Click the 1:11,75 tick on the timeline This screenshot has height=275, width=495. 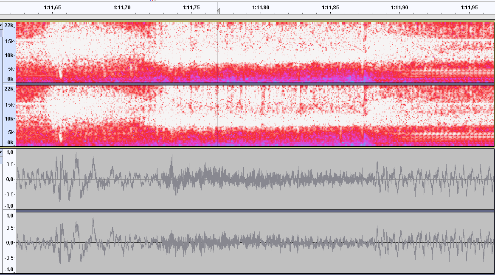[191, 7]
